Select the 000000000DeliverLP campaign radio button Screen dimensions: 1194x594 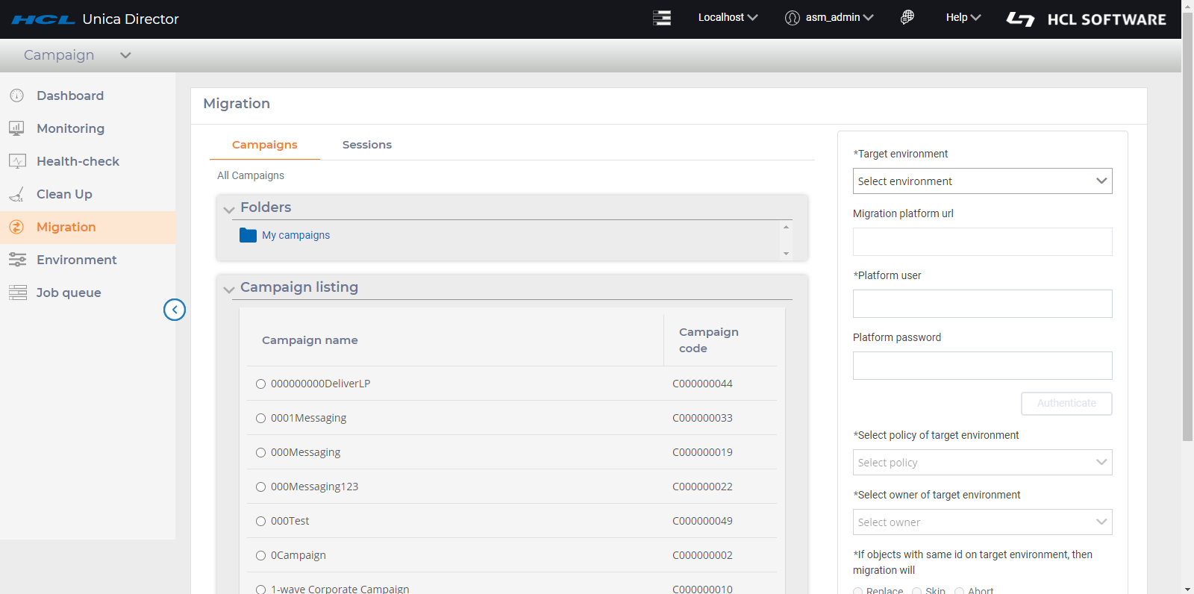(260, 384)
